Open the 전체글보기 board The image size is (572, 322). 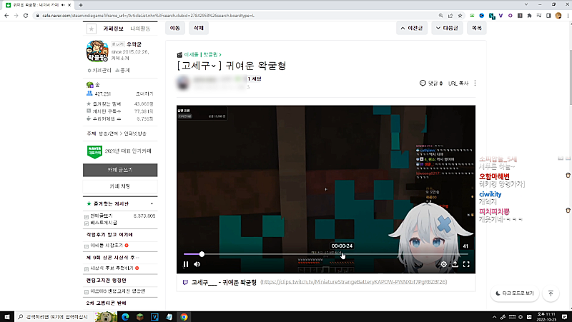(x=102, y=216)
